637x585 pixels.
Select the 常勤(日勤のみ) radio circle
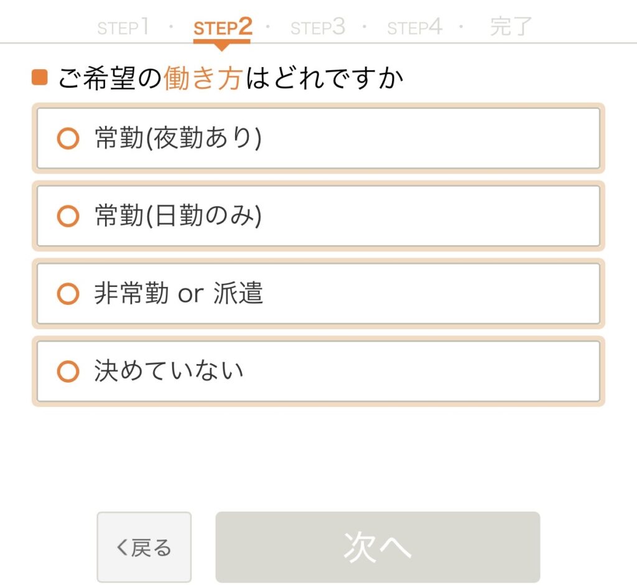tap(68, 216)
